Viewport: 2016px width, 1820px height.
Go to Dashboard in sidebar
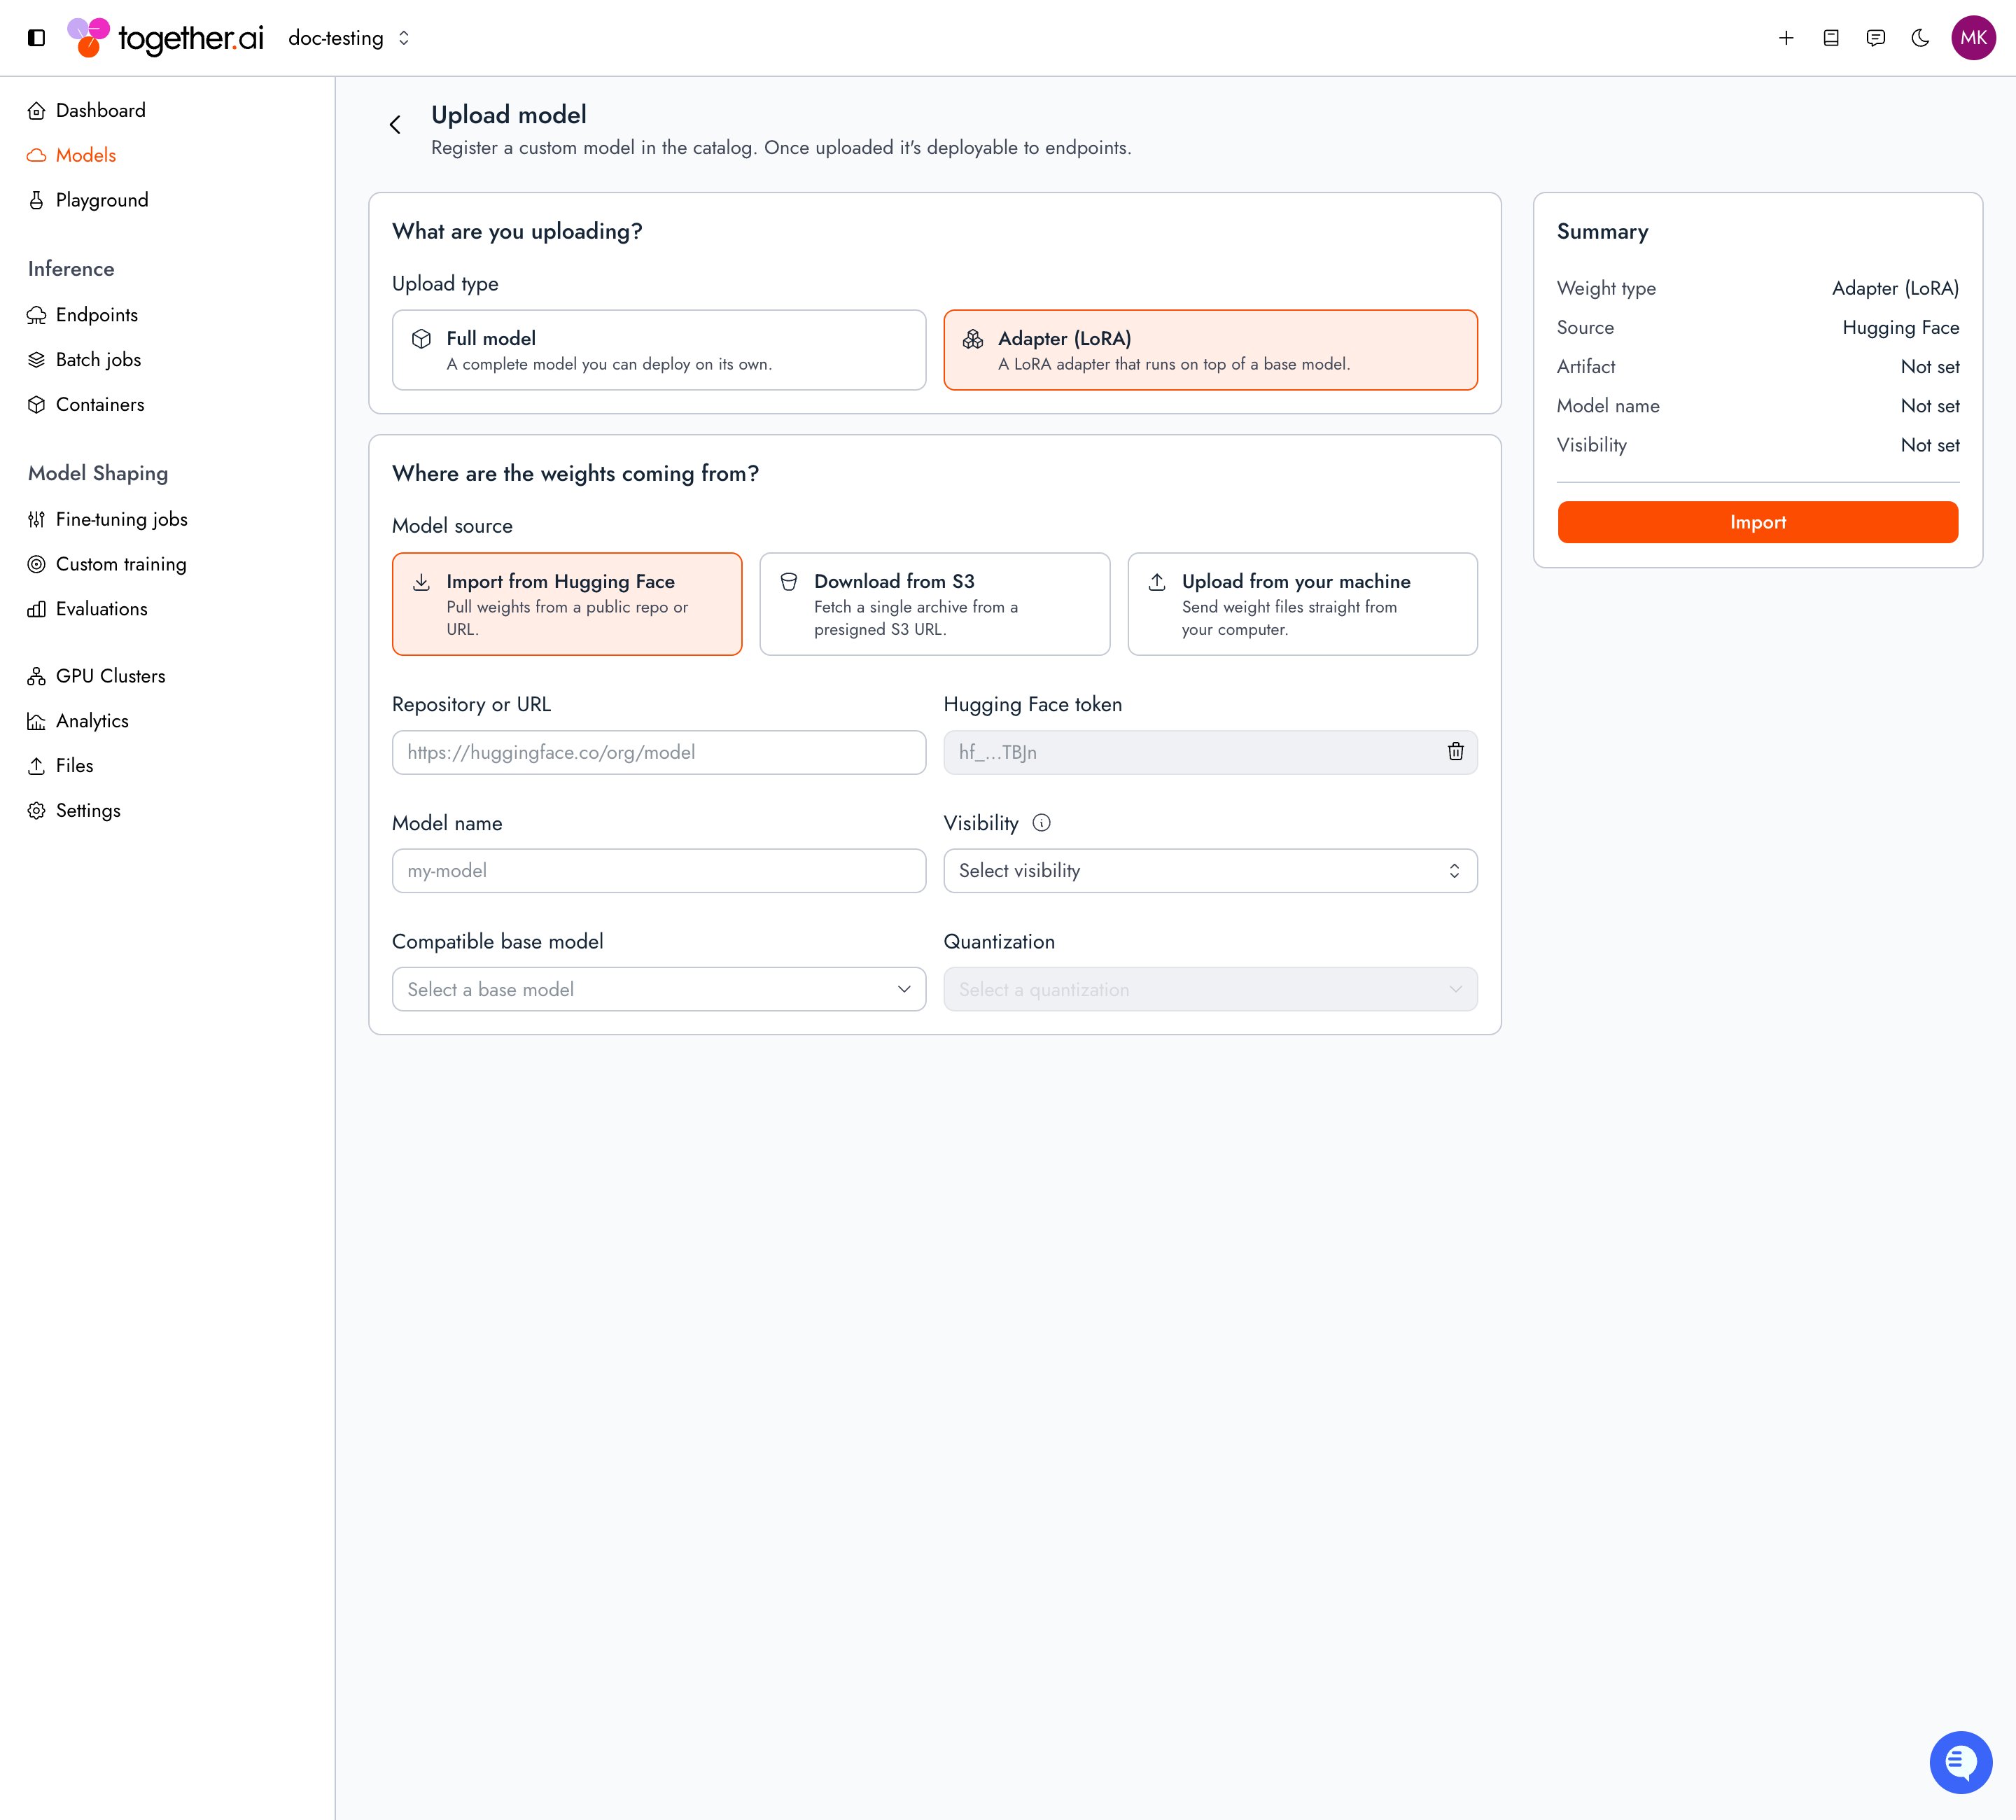pyautogui.click(x=86, y=110)
